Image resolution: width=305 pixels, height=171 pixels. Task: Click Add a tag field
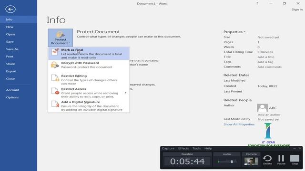click(265, 62)
